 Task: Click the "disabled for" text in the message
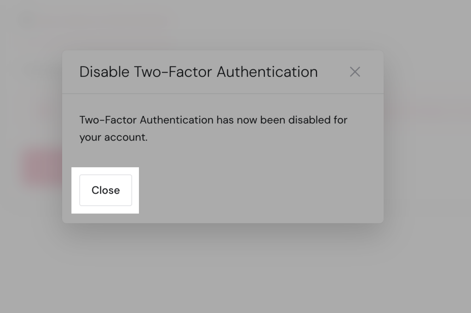tap(318, 120)
